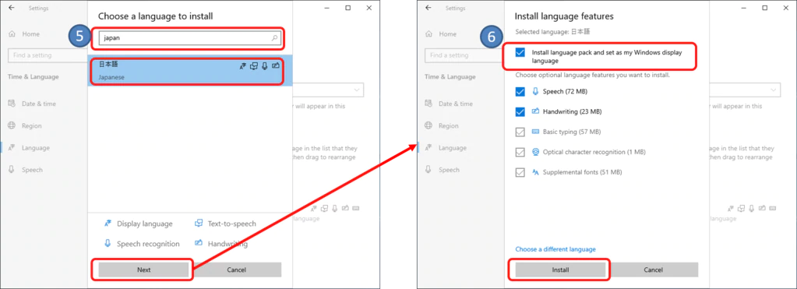Image resolution: width=797 pixels, height=289 pixels.
Task: Open Language in left Settings window
Action: tap(36, 148)
